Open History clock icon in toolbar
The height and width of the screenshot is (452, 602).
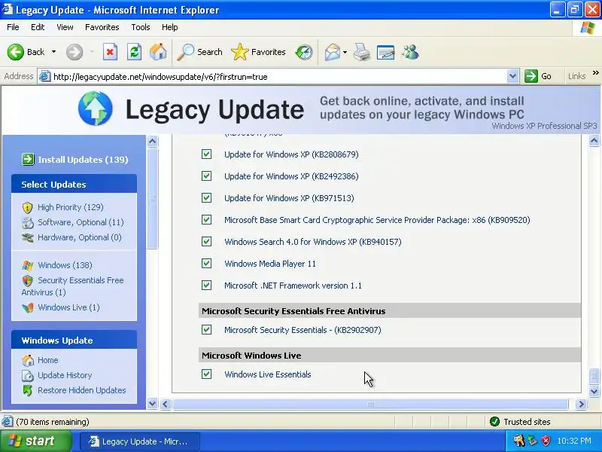coord(304,52)
